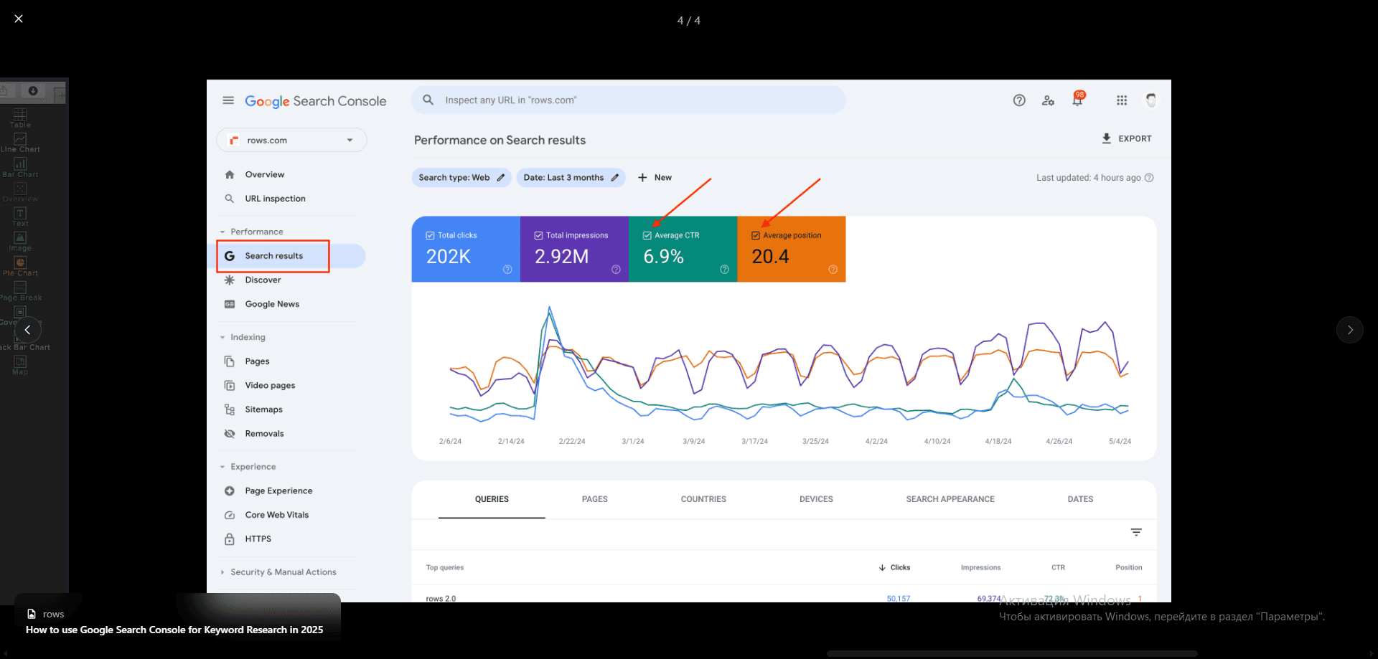Close the image viewer with X
The width and height of the screenshot is (1378, 659).
click(x=19, y=19)
